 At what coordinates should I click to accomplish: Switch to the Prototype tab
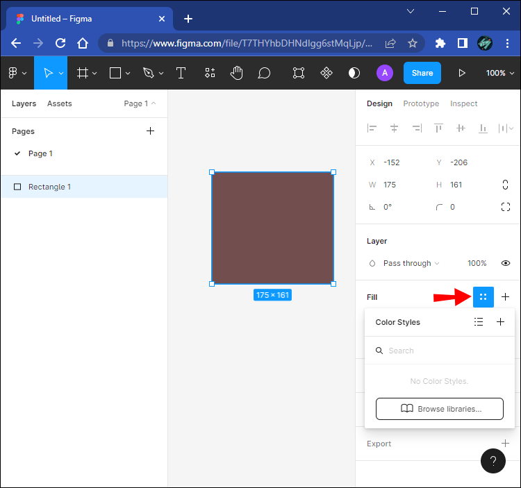coord(421,103)
